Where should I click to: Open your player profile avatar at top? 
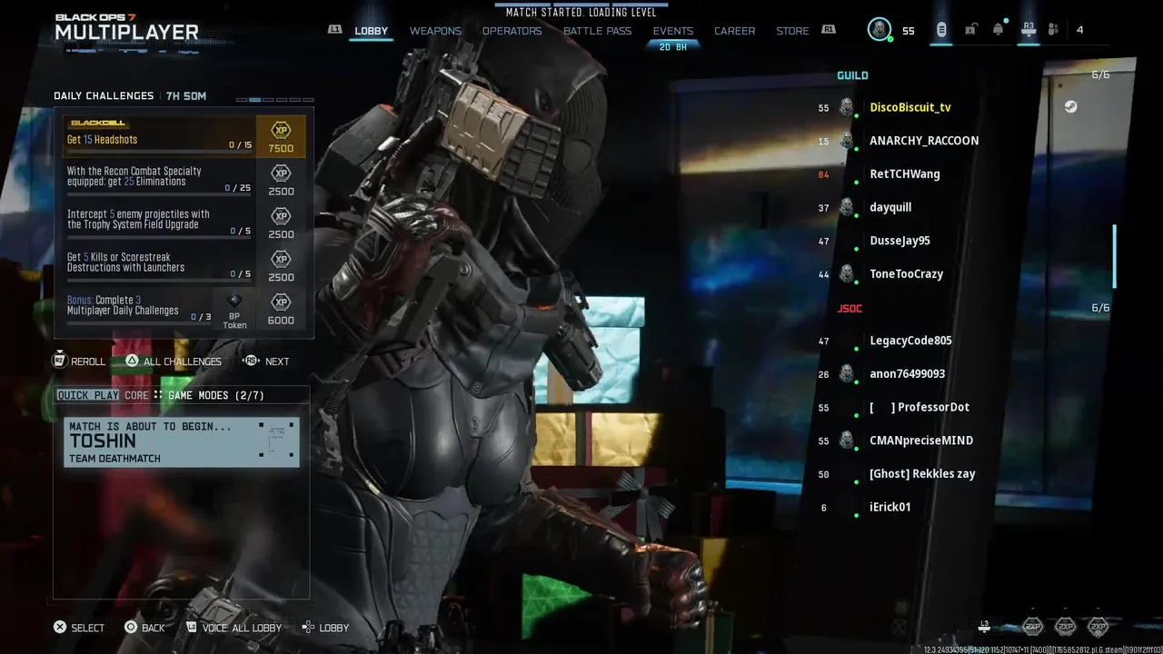point(879,29)
